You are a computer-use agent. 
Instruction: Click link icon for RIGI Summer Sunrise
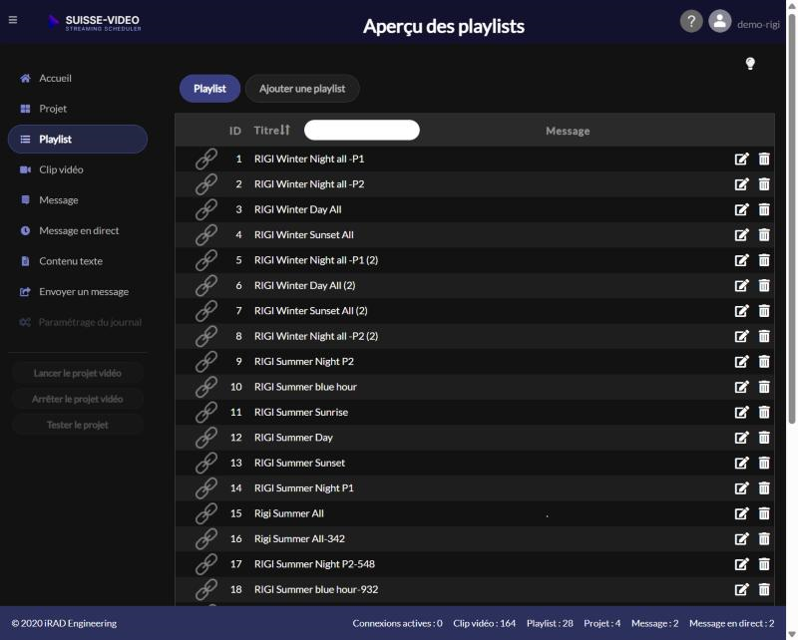[x=206, y=412]
